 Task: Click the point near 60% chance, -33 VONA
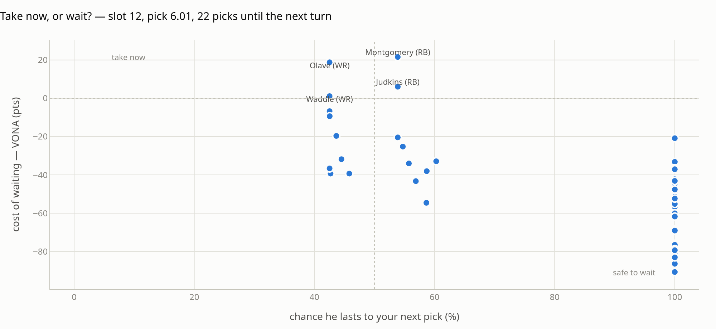(x=436, y=161)
